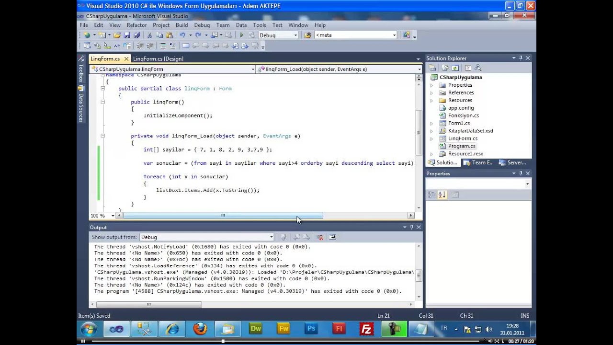This screenshot has width=613, height=345.
Task: Open the 'Show output from' Debug dropdown
Action: click(271, 237)
